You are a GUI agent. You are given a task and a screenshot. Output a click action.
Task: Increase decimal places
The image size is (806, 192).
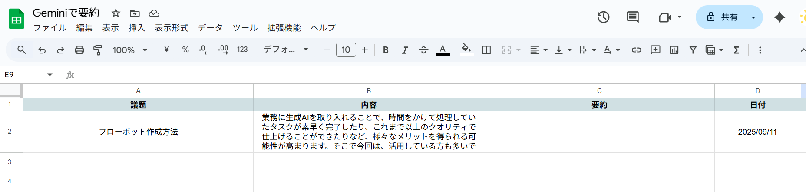(x=223, y=50)
